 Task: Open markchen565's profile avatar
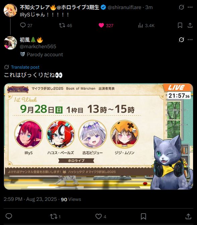pyautogui.click(x=10, y=43)
